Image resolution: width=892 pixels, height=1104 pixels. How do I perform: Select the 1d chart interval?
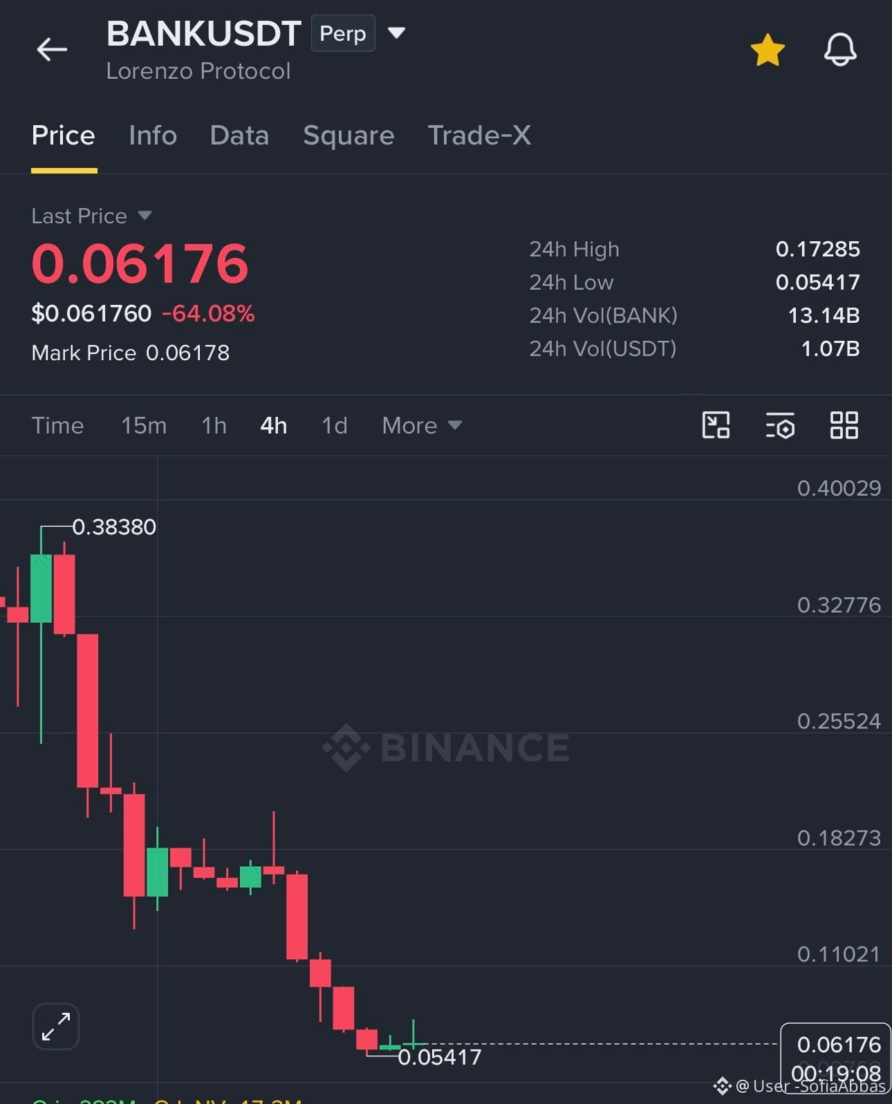[335, 425]
